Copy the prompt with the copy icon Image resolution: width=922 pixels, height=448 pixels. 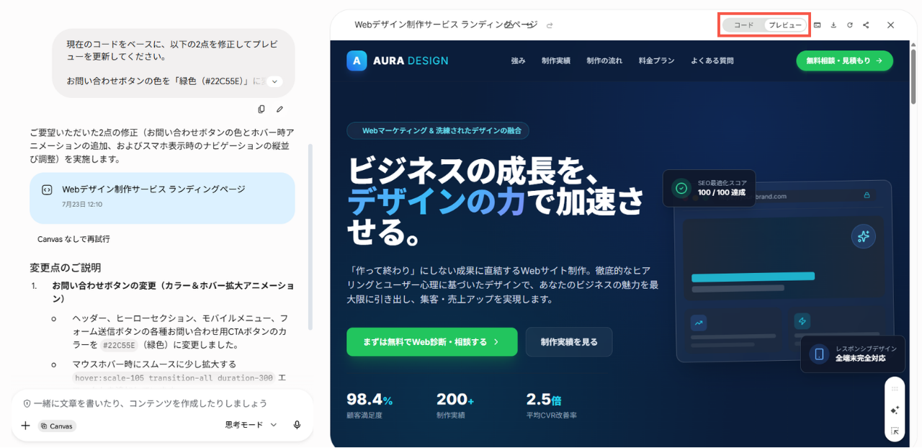261,109
